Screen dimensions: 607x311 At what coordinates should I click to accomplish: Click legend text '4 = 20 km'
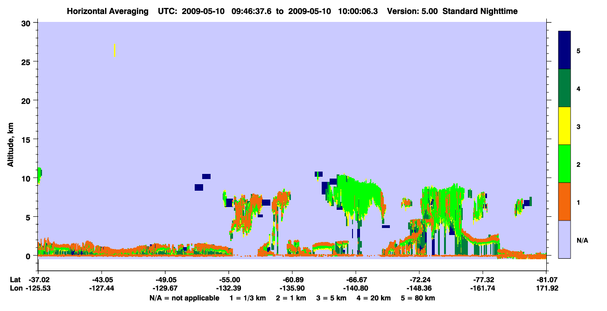coord(374,298)
